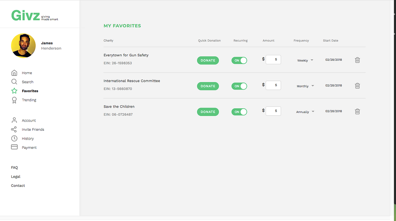Donate to International Rescue Committee

208,86
